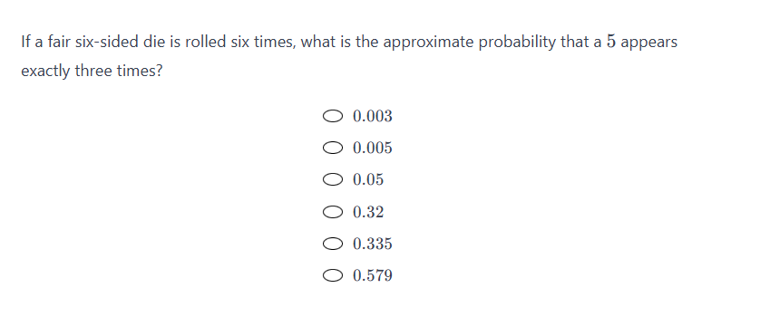Screen dimensions: 770x336
Task: Click the 0.32 option text
Action: 368,212
